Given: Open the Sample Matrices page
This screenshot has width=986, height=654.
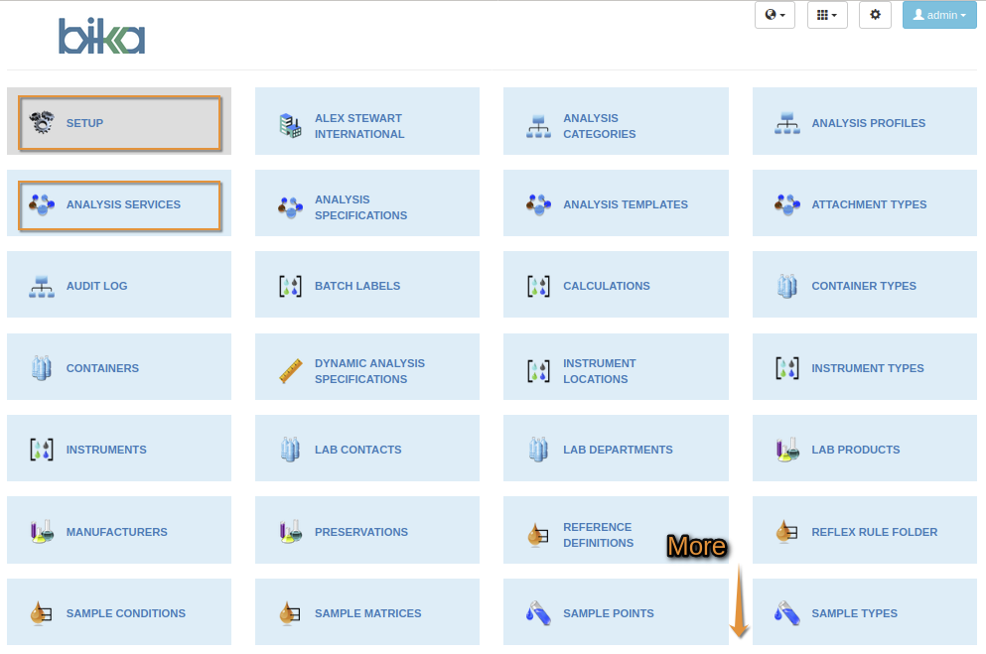Looking at the screenshot, I should [367, 613].
